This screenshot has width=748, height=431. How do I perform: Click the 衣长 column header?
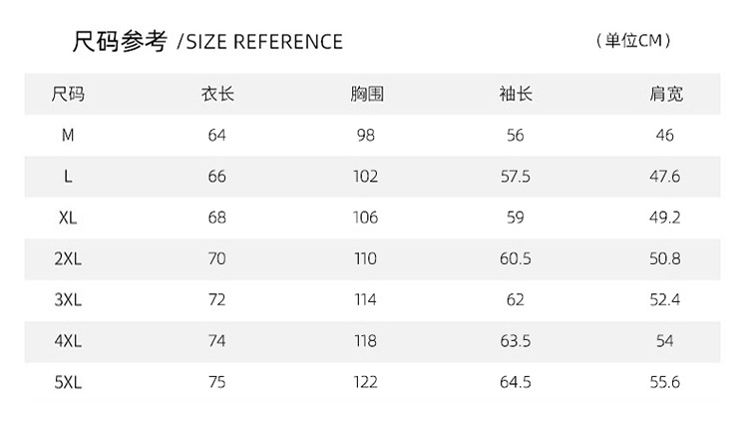[x=217, y=95]
